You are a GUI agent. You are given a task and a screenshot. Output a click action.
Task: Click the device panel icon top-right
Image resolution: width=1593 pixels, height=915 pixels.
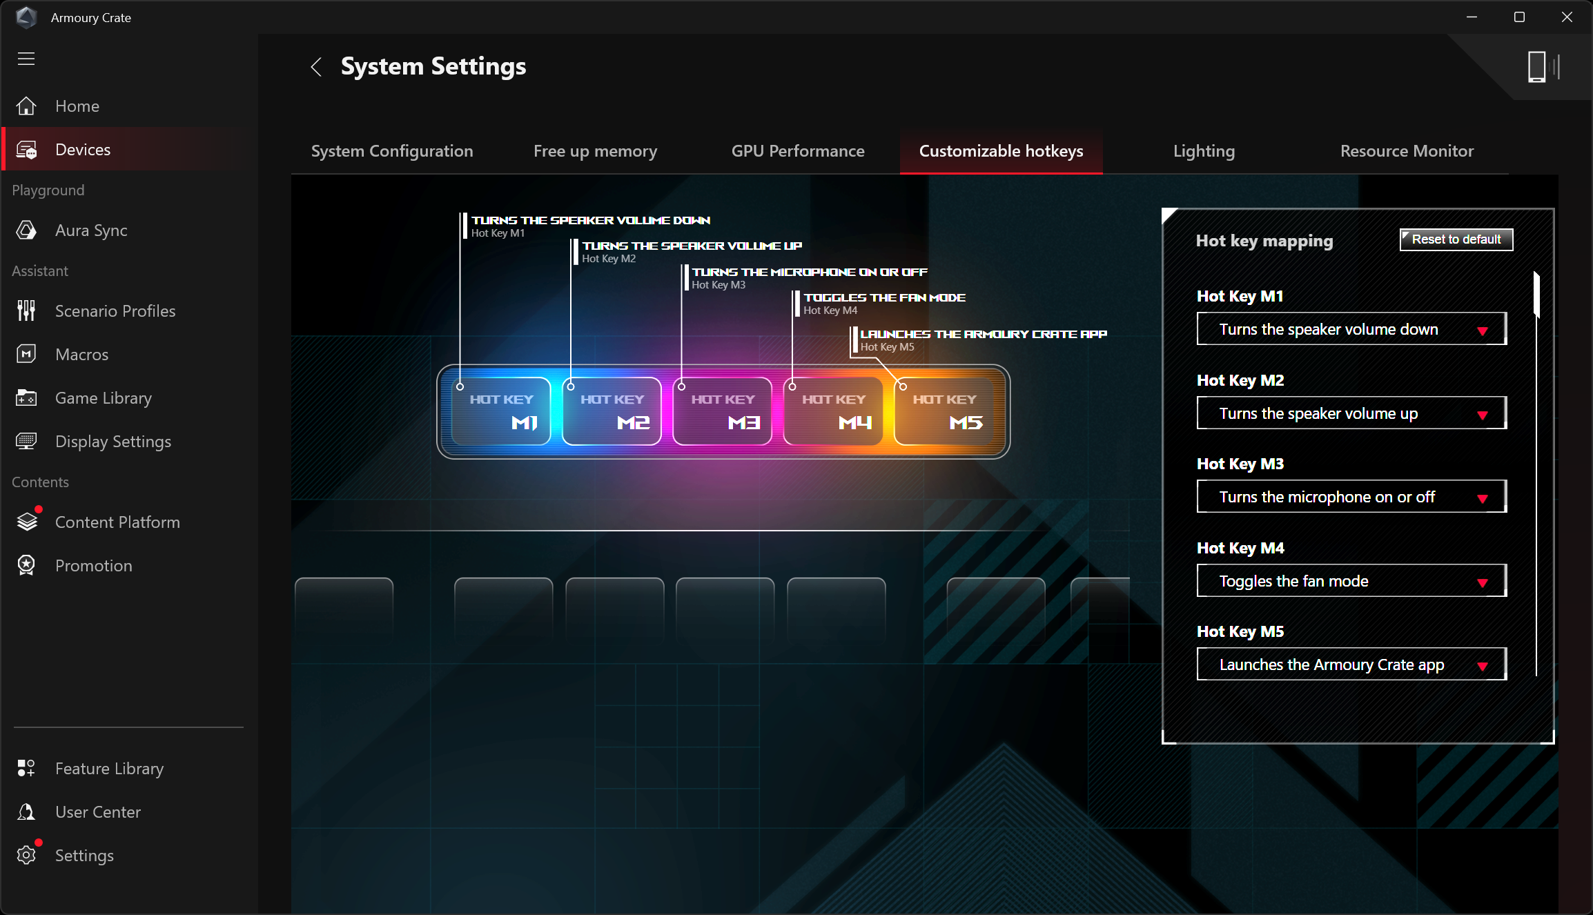(1543, 67)
